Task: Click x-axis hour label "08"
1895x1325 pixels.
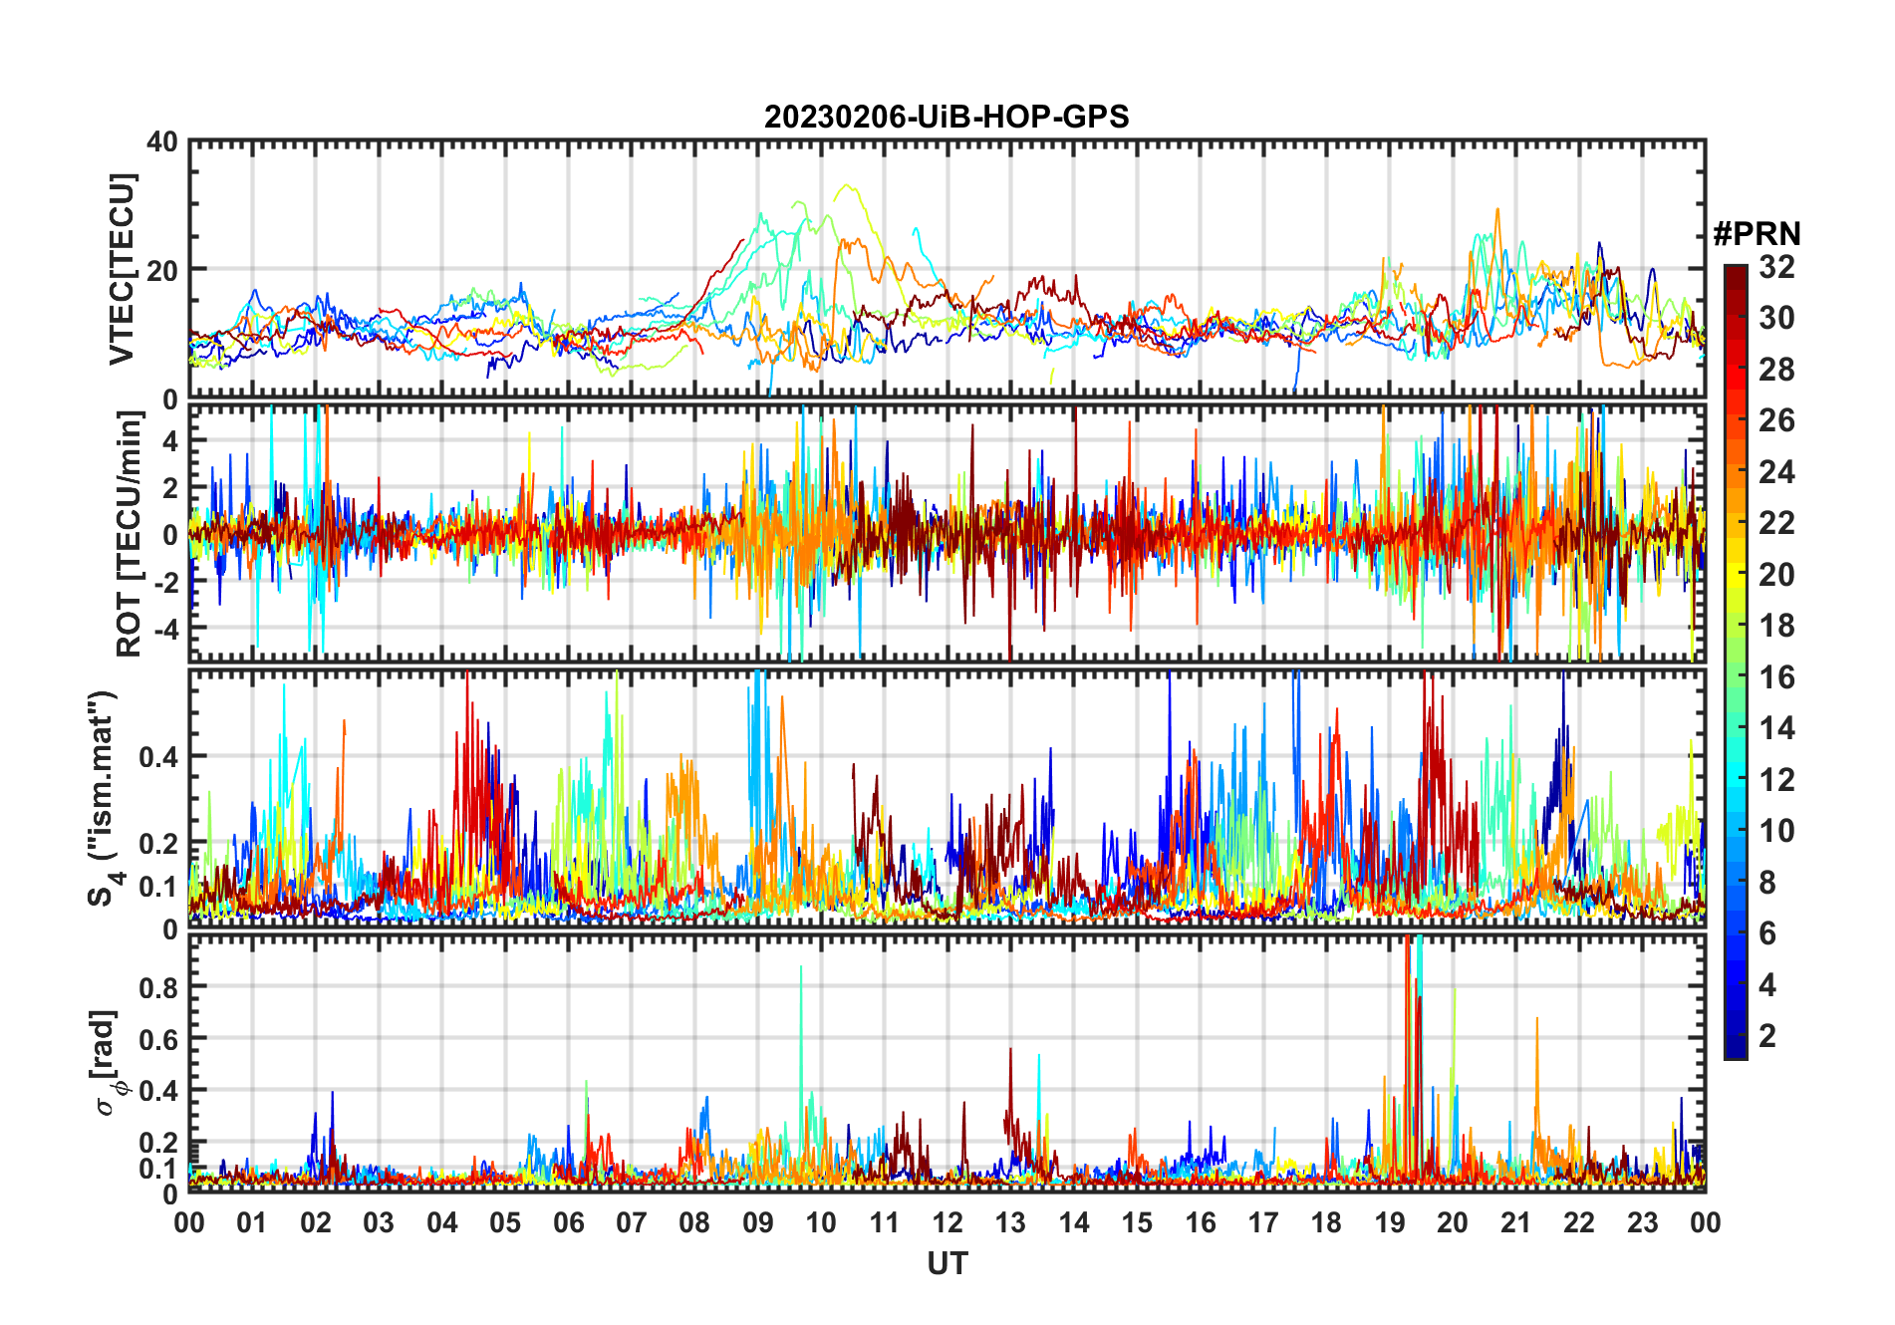Action: (694, 1223)
